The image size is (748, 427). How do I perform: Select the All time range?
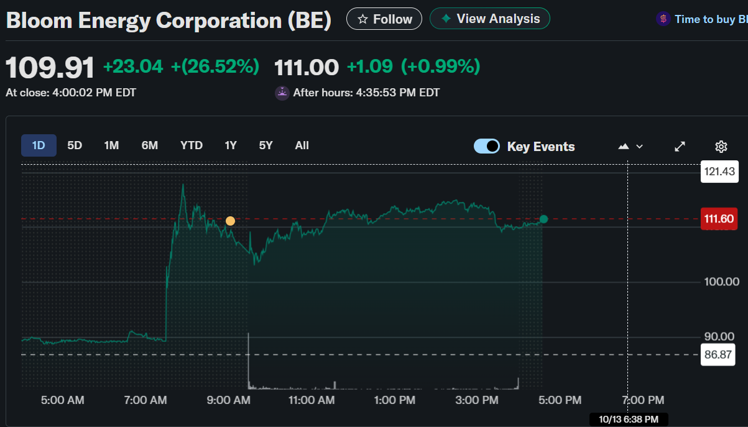(x=302, y=145)
